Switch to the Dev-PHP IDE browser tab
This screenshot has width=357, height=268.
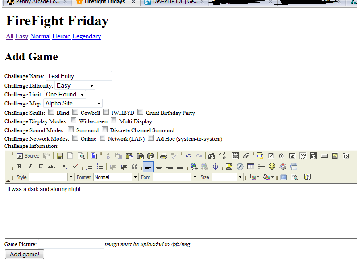pyautogui.click(x=174, y=2)
